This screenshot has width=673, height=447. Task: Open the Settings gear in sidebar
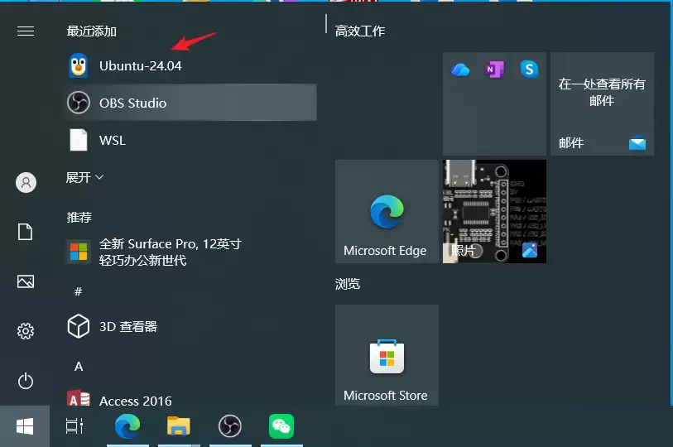coord(26,331)
